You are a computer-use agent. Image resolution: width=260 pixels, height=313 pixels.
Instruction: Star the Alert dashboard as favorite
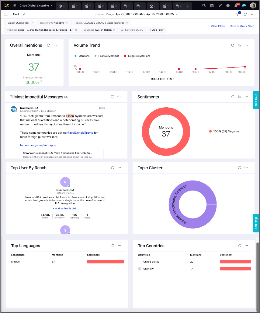[x=24, y=14]
